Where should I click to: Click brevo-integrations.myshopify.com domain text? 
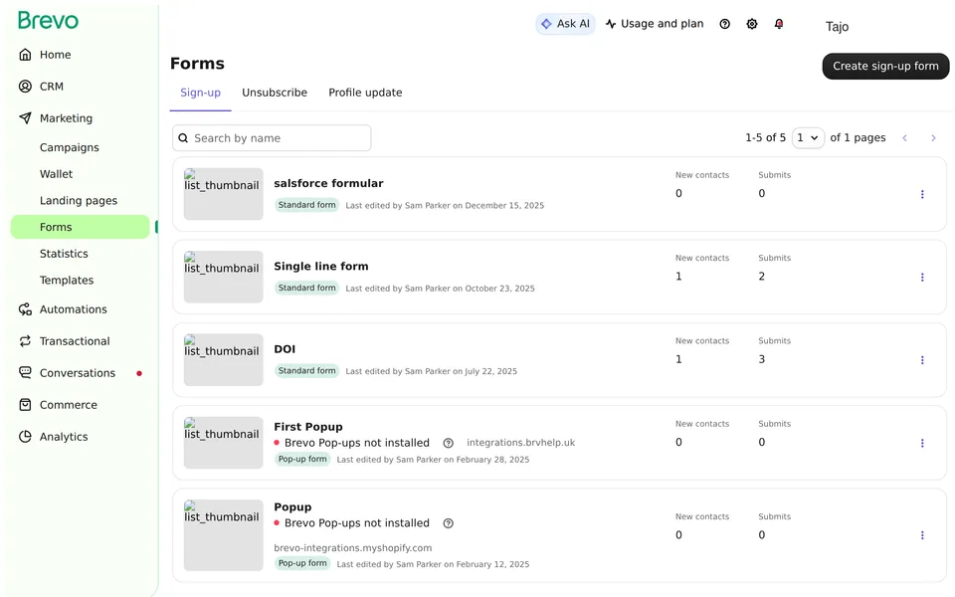pyautogui.click(x=352, y=548)
